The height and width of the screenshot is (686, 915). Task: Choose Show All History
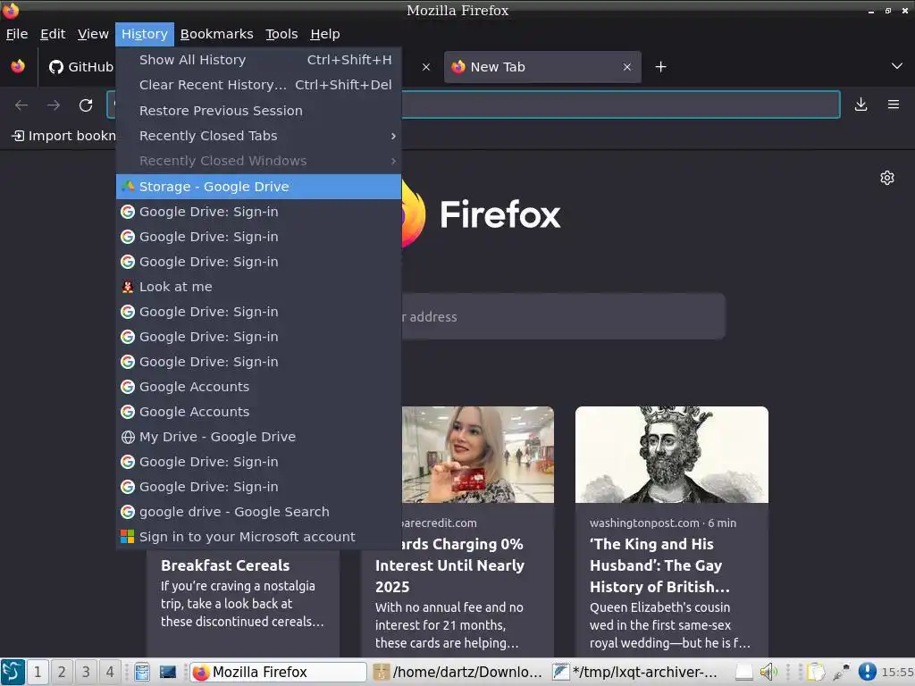coord(258,60)
